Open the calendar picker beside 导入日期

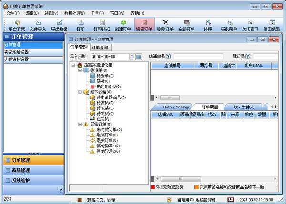(x=138, y=57)
